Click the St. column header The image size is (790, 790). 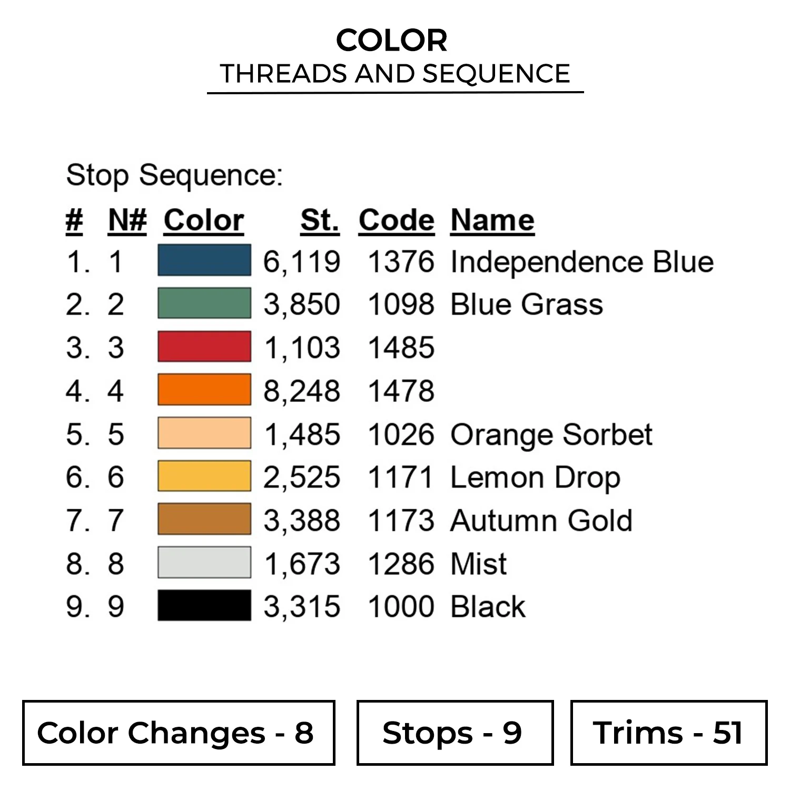[320, 220]
